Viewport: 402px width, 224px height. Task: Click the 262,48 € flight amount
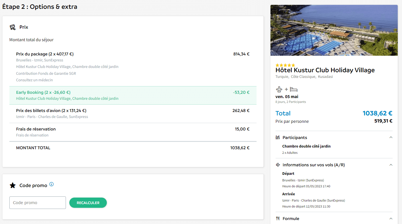point(241,111)
